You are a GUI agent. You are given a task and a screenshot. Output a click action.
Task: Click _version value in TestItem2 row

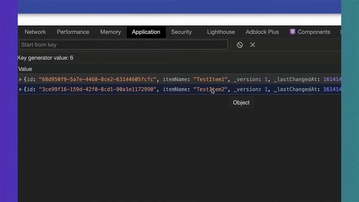coord(266,89)
